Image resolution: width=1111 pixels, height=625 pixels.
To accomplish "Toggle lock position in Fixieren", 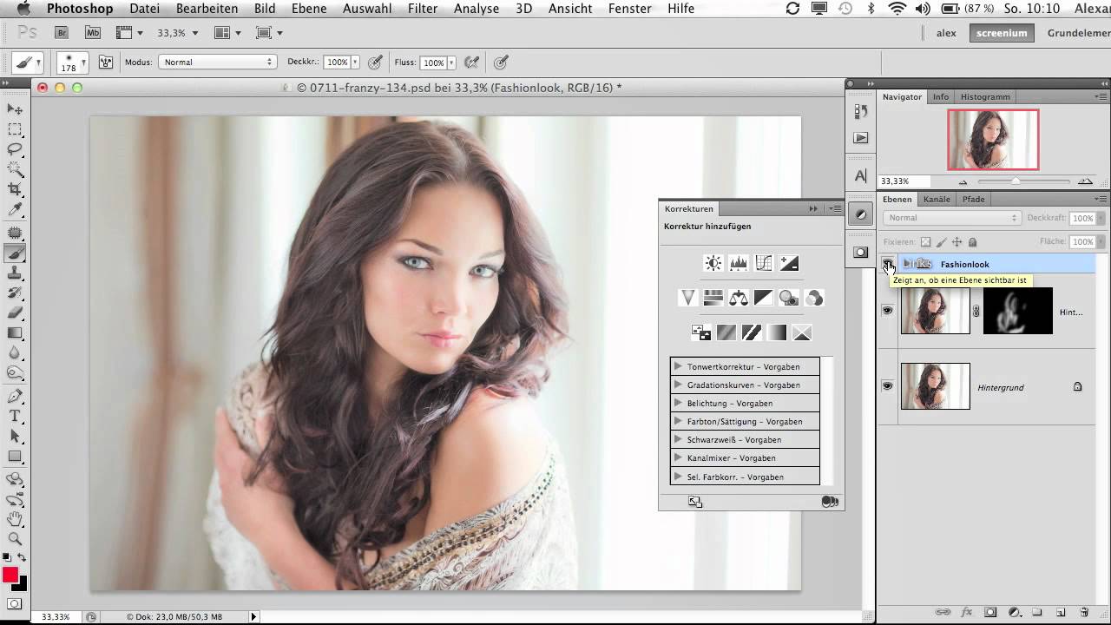I will [957, 242].
